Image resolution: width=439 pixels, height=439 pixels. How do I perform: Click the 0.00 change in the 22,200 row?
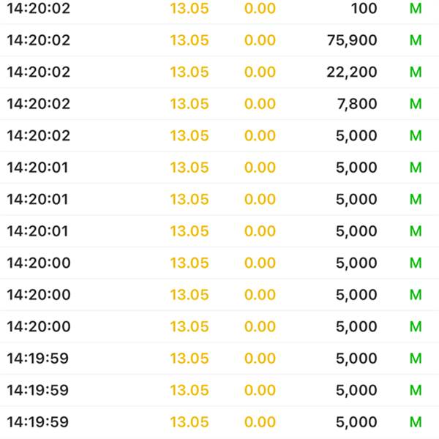pos(260,72)
